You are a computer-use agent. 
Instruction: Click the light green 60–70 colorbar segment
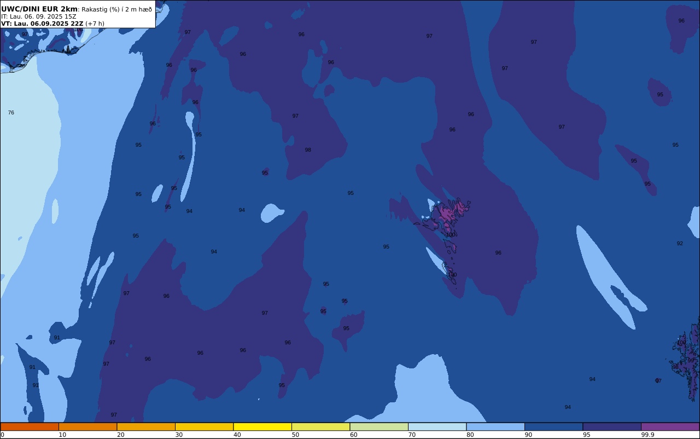click(x=379, y=426)
